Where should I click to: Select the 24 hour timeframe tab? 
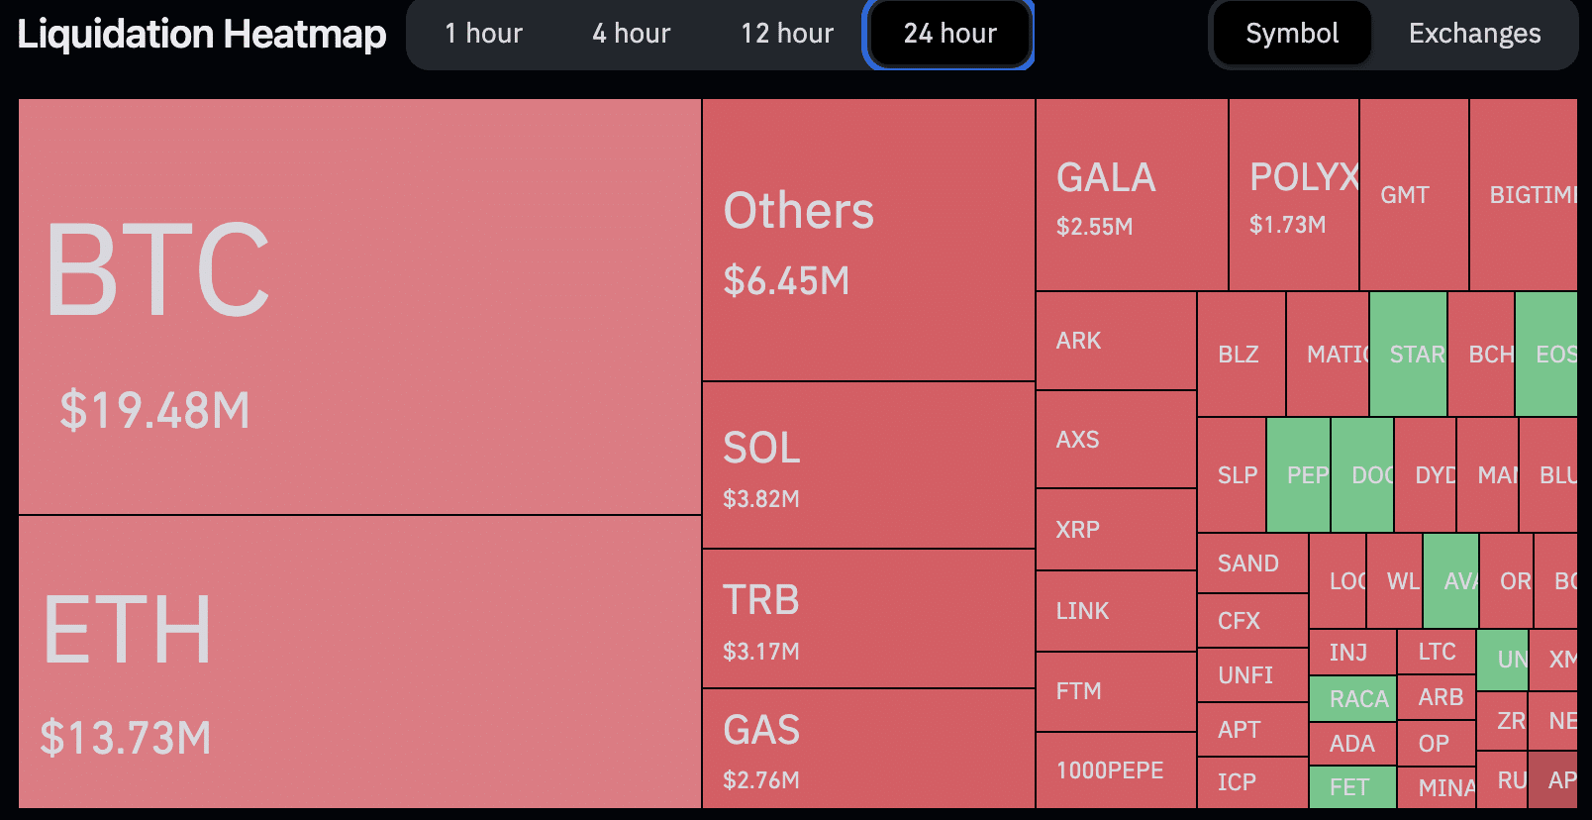click(949, 34)
